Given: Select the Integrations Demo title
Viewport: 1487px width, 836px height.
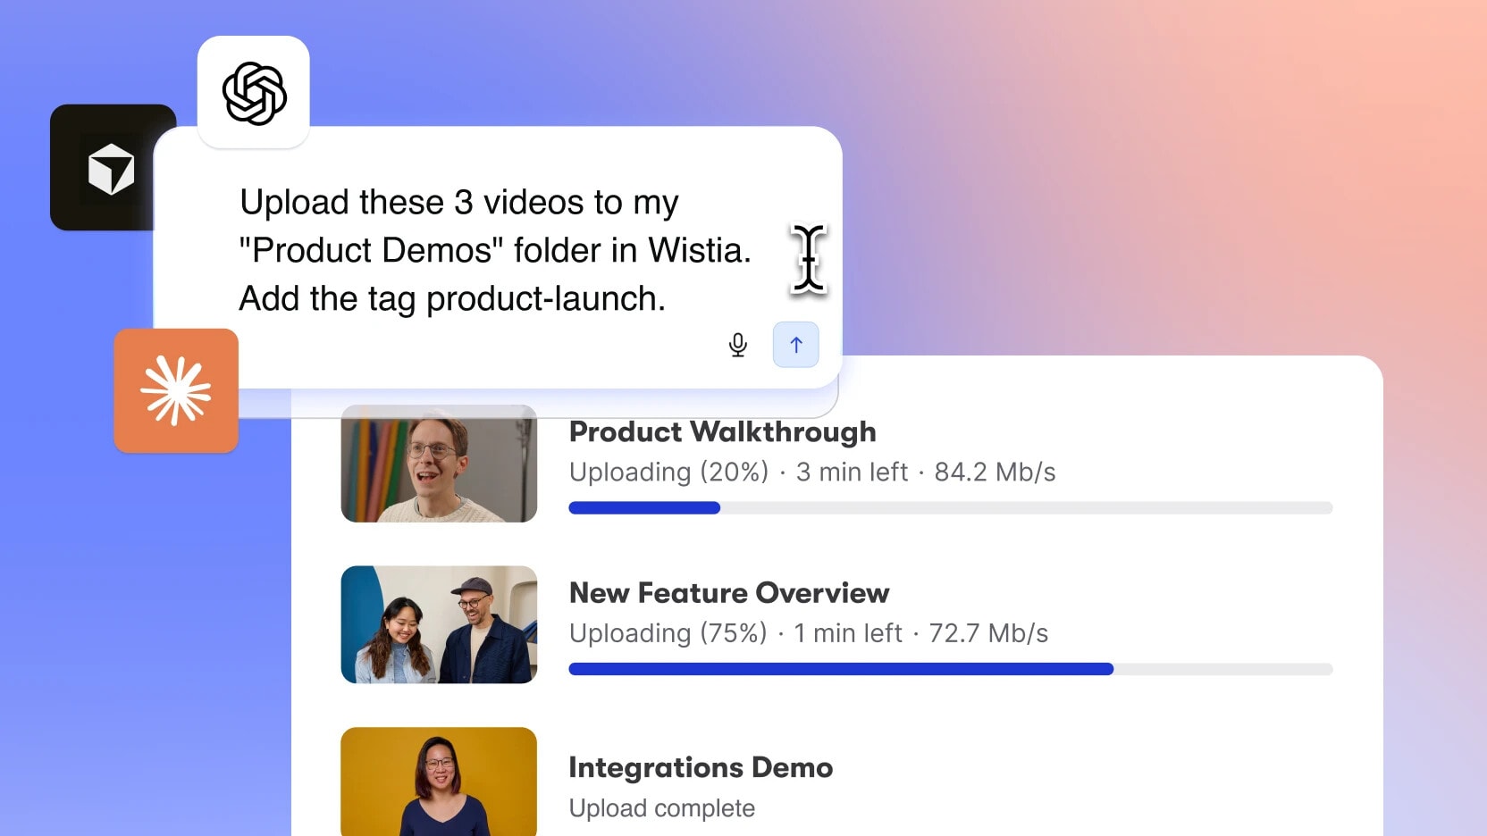Looking at the screenshot, I should coord(701,767).
